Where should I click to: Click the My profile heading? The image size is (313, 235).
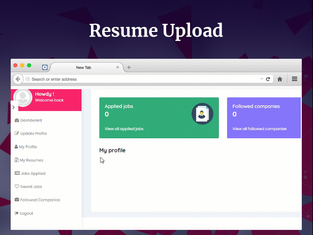(x=112, y=150)
